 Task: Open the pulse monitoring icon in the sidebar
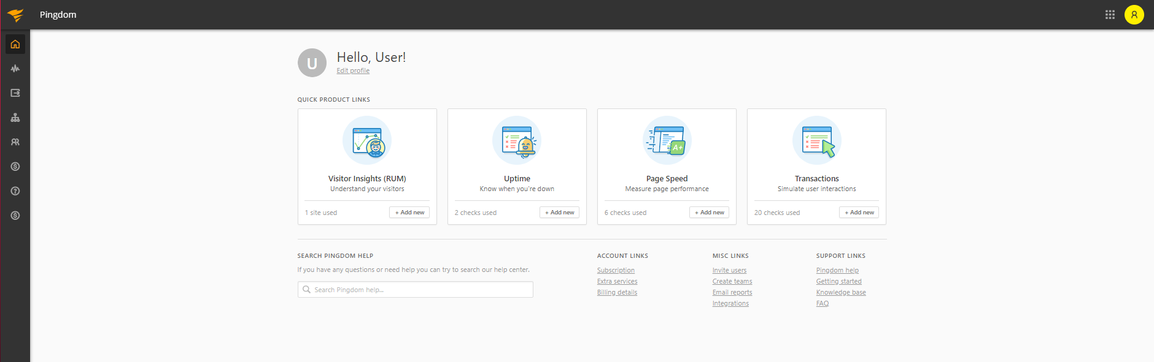[15, 69]
